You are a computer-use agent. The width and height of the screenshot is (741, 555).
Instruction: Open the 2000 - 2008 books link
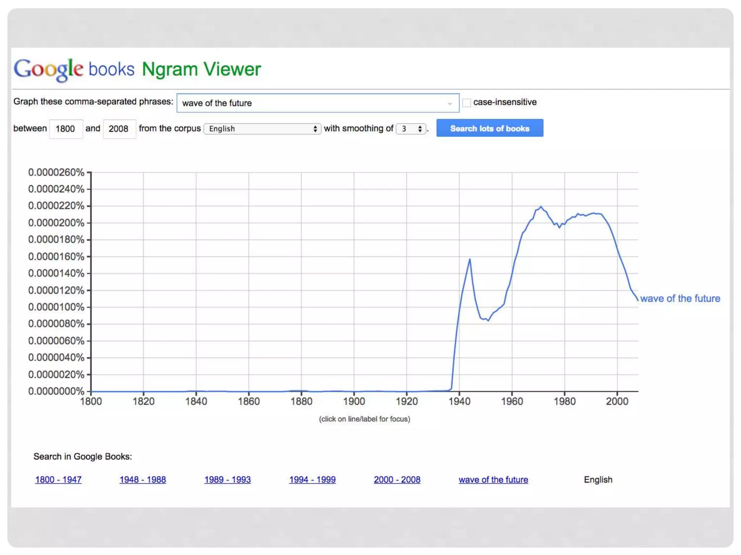point(397,479)
